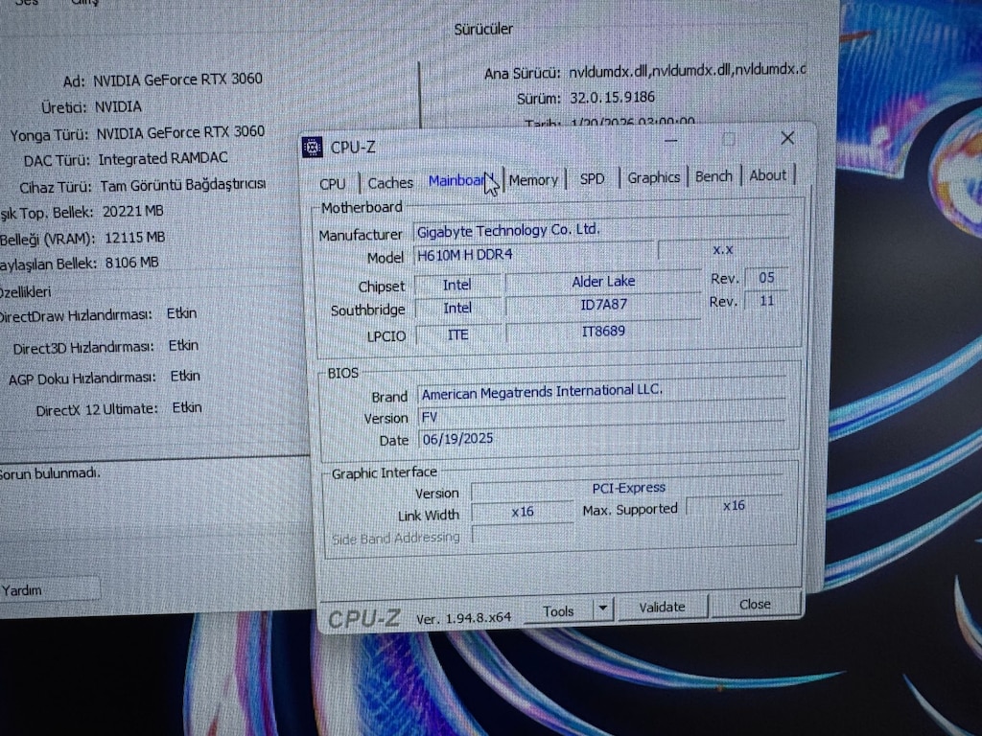
Task: Click the Chipset vendor field Intel
Action: 457,285
